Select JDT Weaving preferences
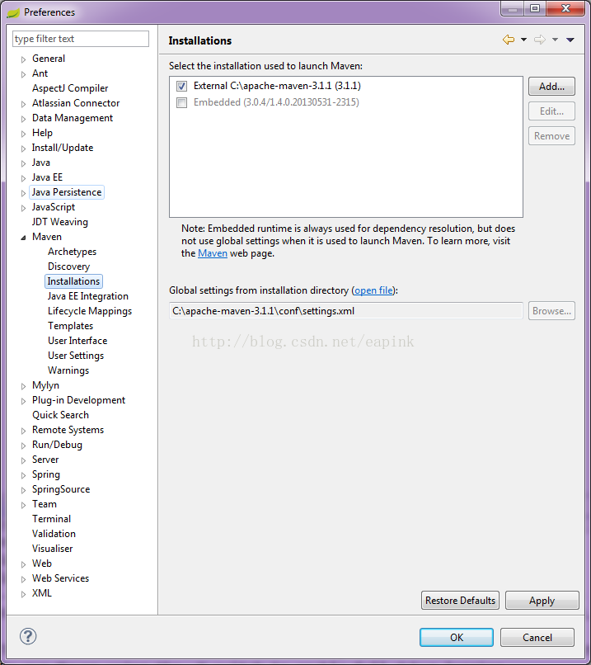This screenshot has width=591, height=665. (59, 222)
